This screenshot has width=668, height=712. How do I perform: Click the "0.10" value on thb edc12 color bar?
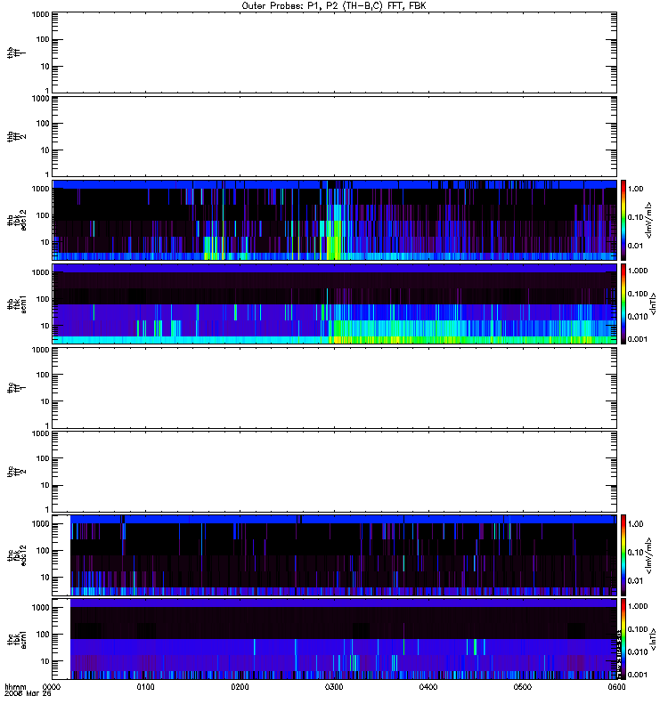(635, 217)
